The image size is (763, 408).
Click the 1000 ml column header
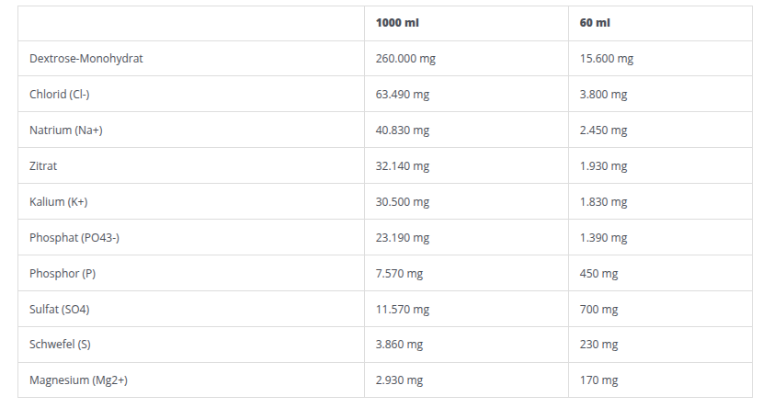[x=397, y=23]
